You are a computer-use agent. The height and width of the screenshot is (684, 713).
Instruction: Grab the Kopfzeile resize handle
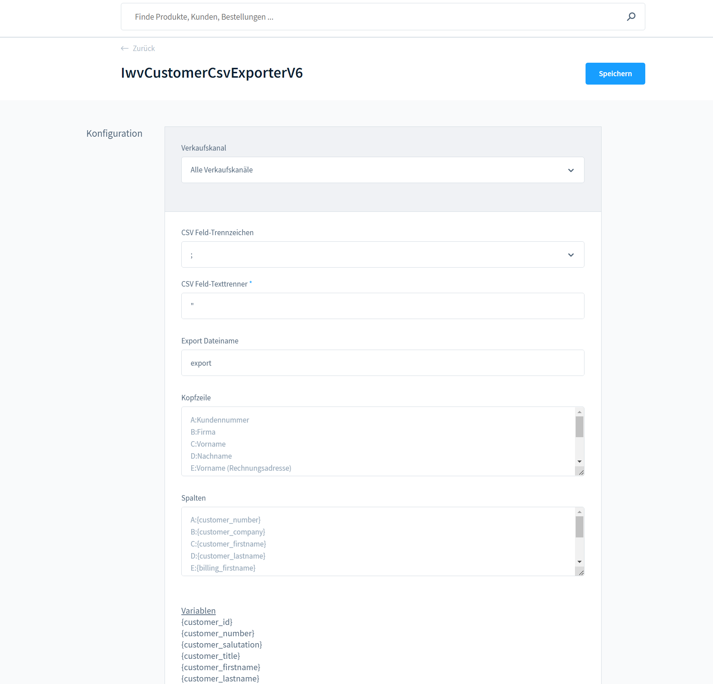[581, 473]
